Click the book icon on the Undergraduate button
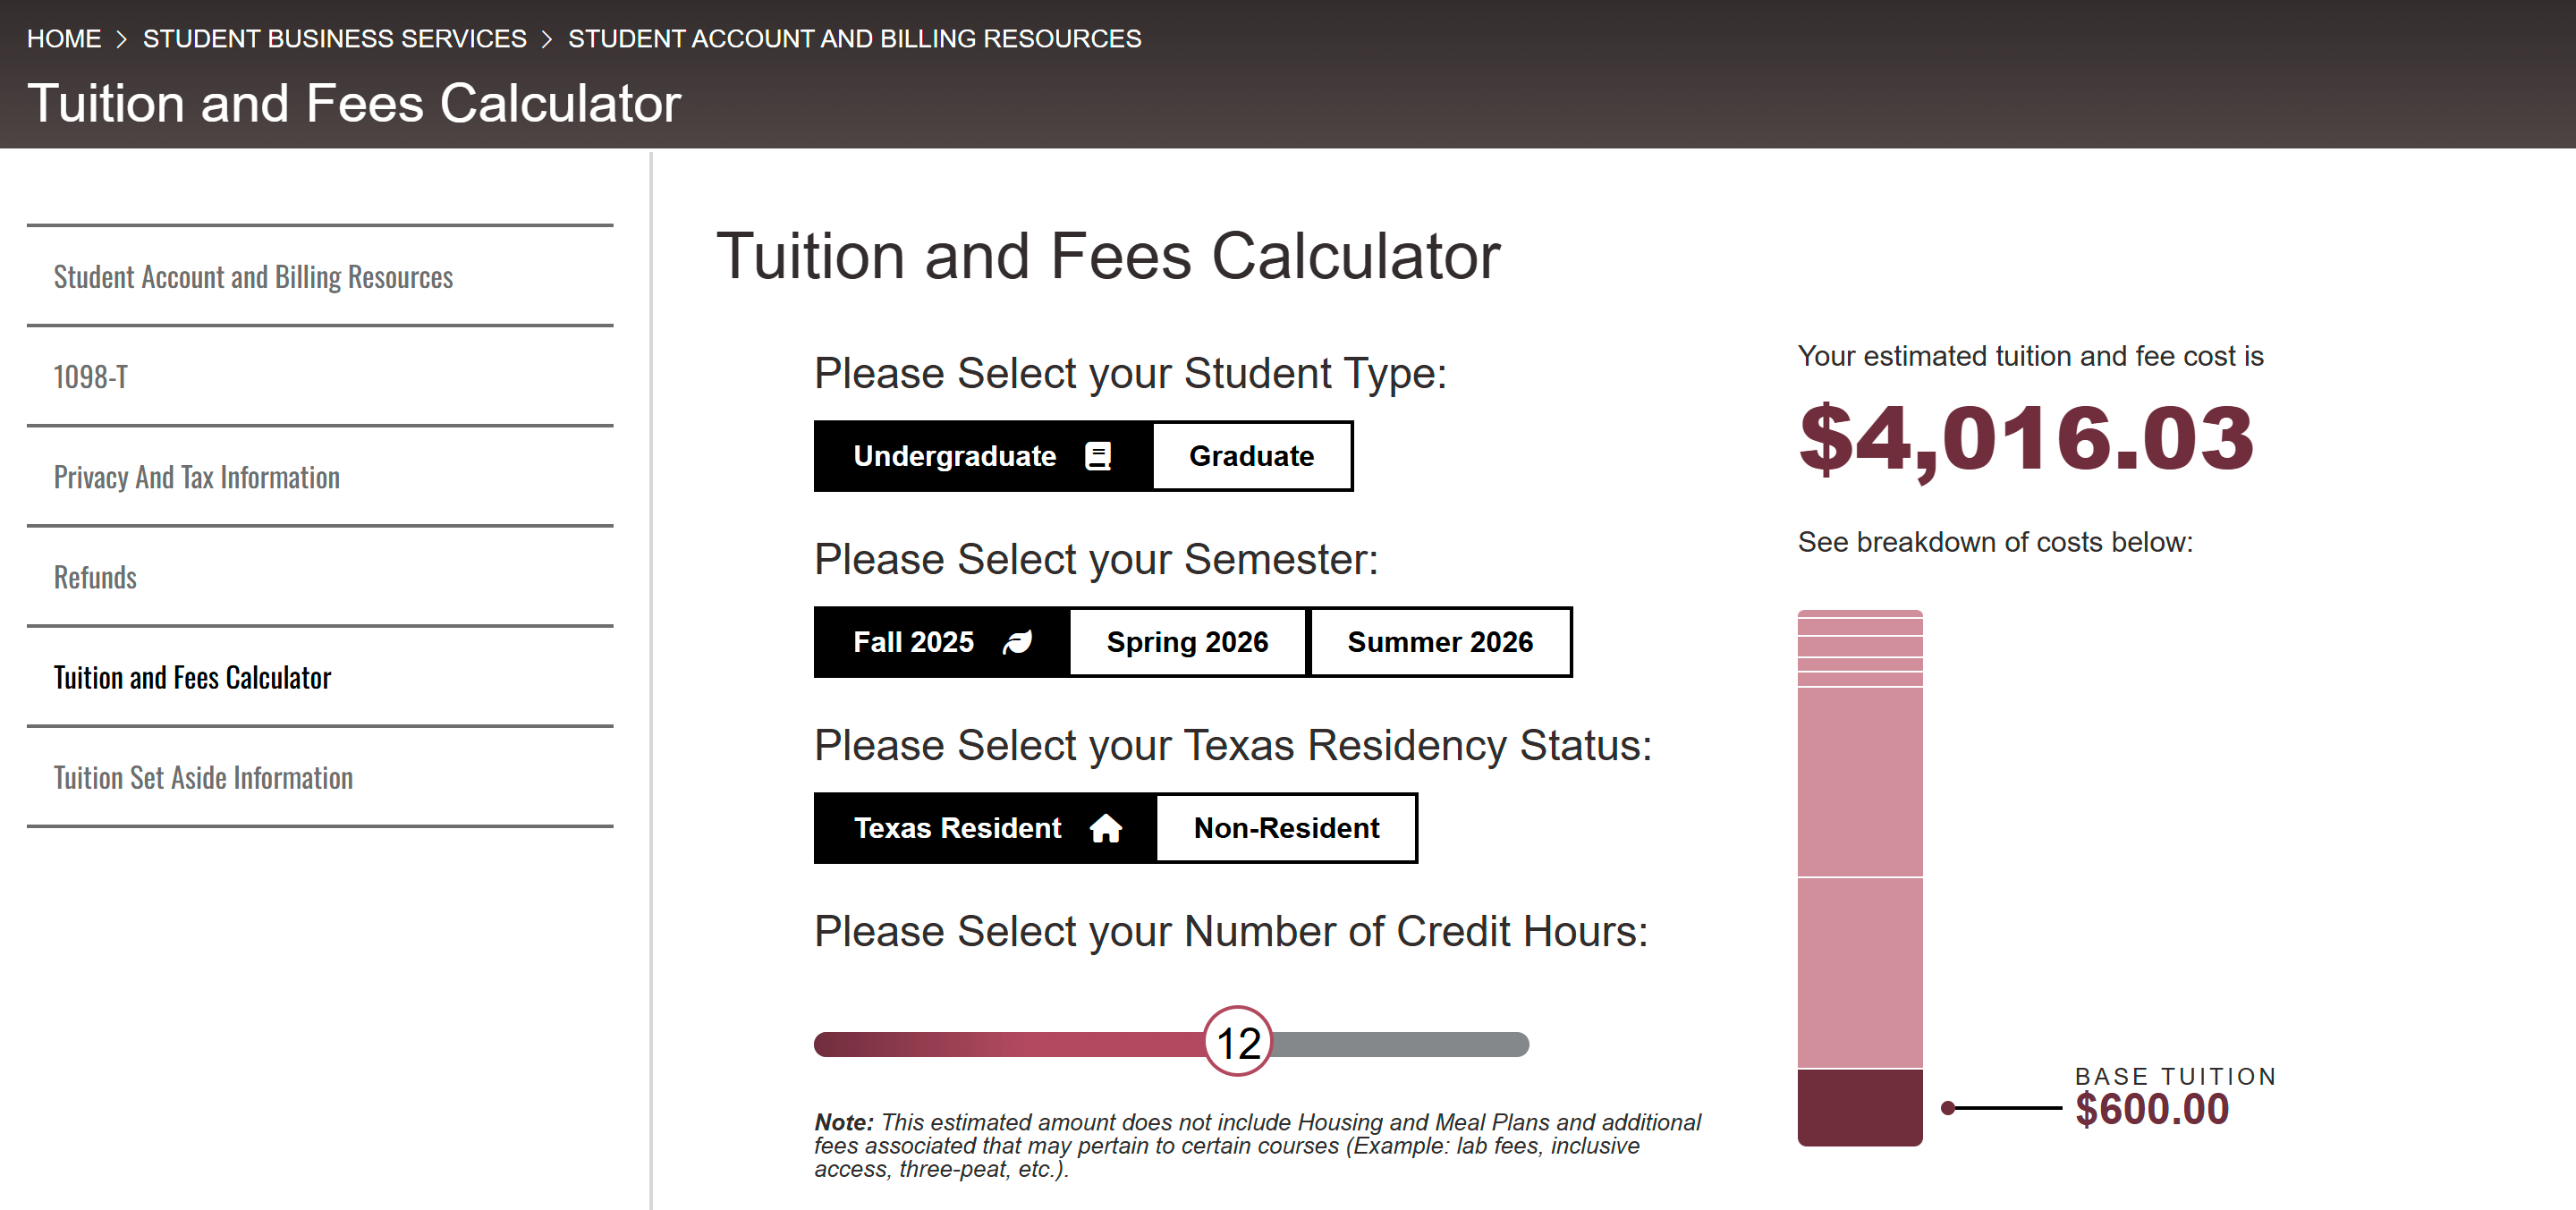The image size is (2576, 1210). (x=1097, y=455)
